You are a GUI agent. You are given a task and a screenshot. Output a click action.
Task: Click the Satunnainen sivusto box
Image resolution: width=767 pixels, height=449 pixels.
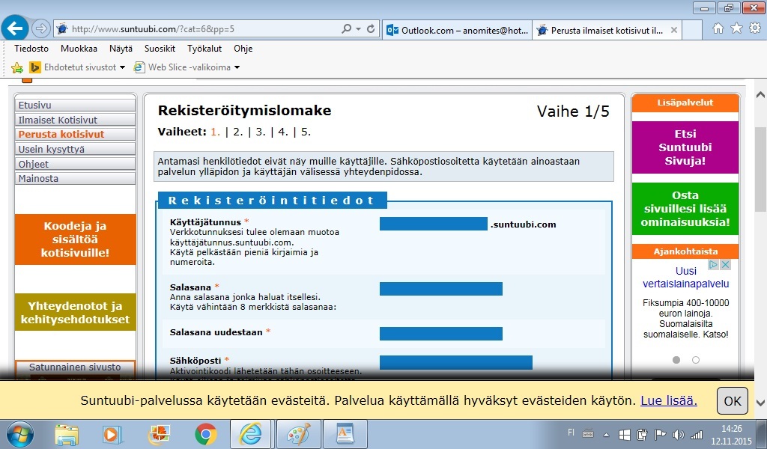coord(76,370)
